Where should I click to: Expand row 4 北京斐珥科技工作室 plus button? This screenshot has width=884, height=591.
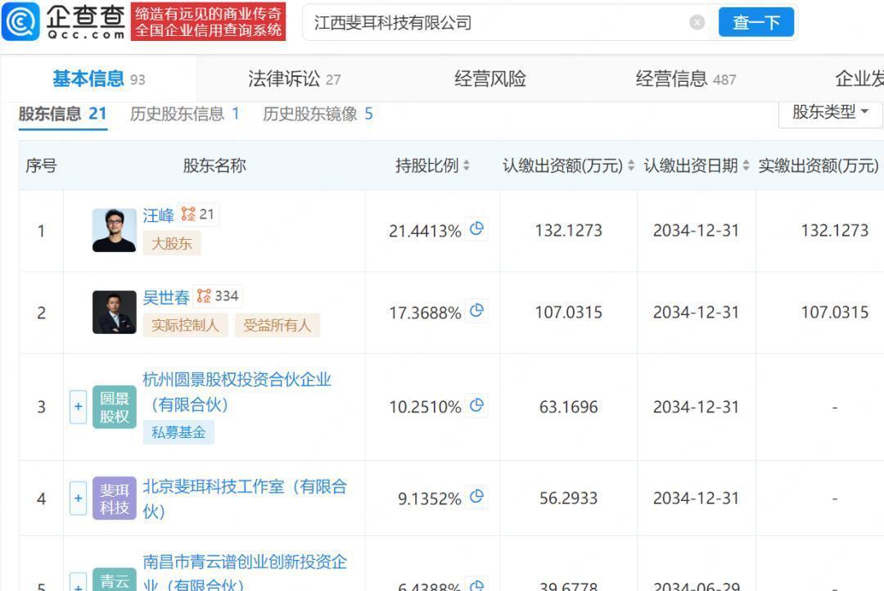pos(79,498)
